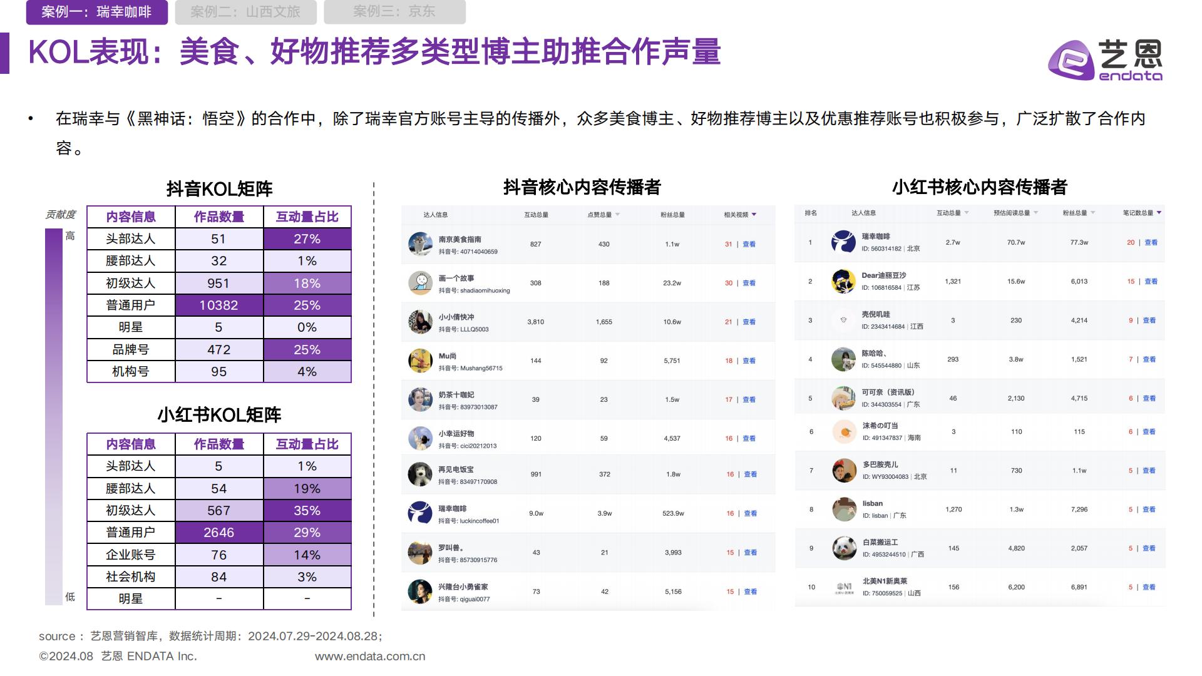Click the 艺恩 endata logo

point(1106,60)
